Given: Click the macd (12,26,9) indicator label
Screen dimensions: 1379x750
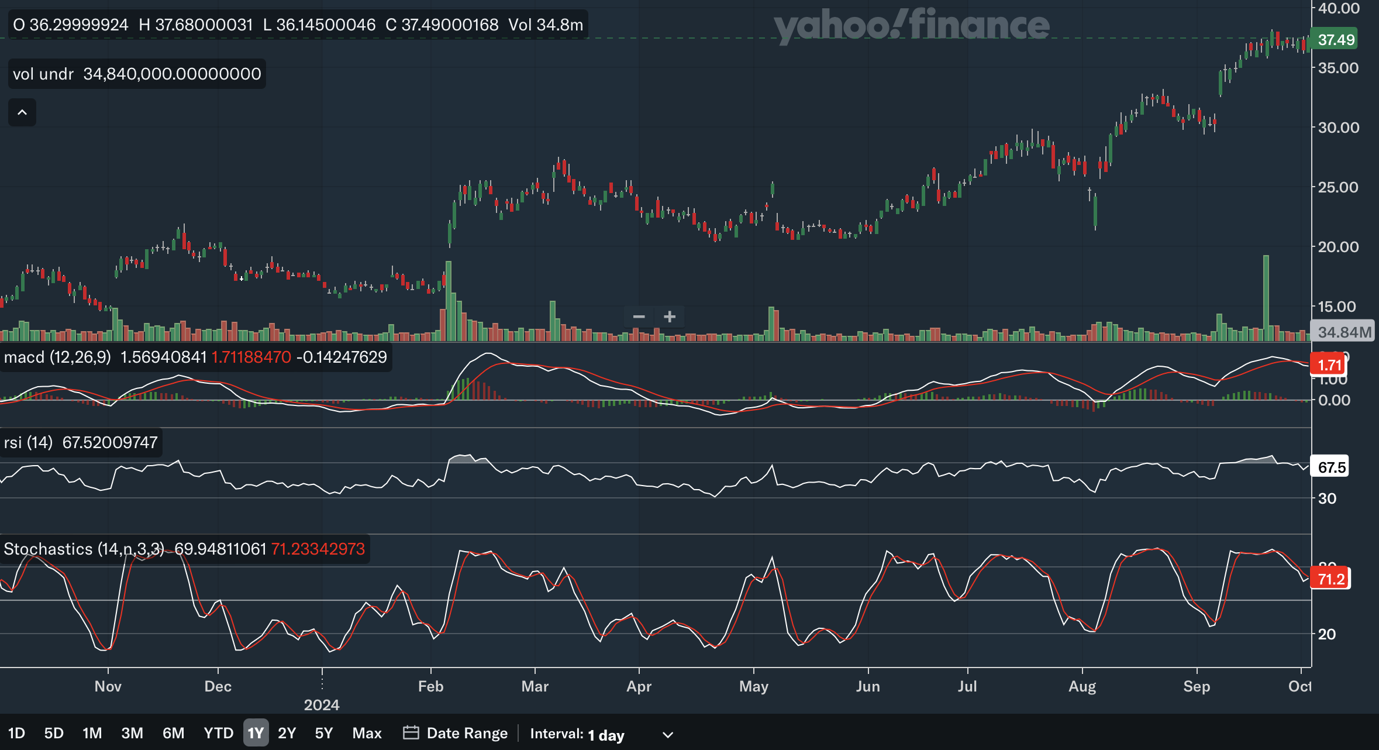Looking at the screenshot, I should coord(57,357).
